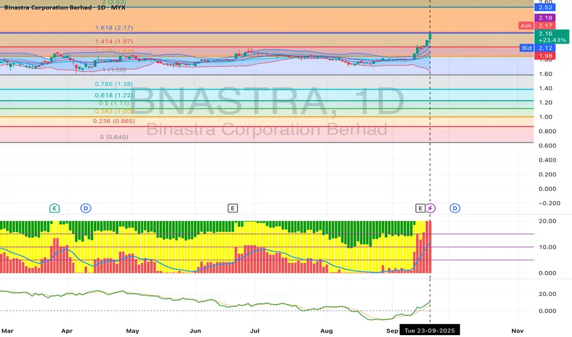Select the 0.786 (1.38) Fibonacci level label
The image size is (572, 337).
click(114, 84)
